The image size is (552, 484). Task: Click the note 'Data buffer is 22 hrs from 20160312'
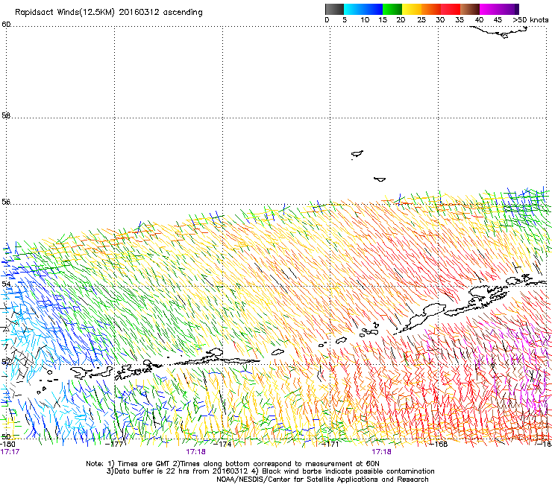[x=181, y=471]
